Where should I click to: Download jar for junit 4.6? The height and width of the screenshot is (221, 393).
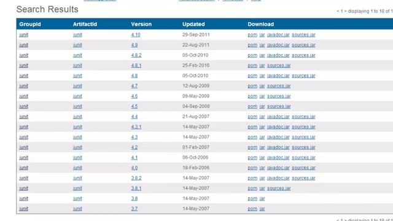pos(262,96)
